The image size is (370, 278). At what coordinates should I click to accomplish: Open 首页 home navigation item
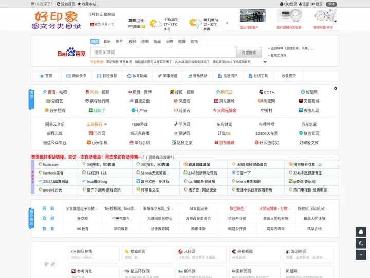pyautogui.click(x=46, y=76)
